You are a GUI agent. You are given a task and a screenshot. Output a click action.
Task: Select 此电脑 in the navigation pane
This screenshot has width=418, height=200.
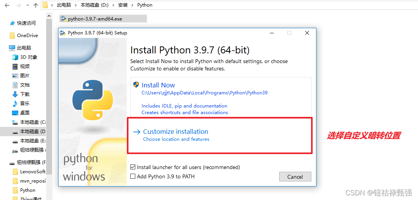pos(24,48)
